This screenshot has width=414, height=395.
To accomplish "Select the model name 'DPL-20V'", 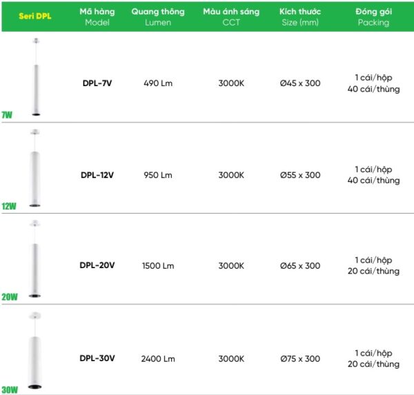I will [97, 265].
